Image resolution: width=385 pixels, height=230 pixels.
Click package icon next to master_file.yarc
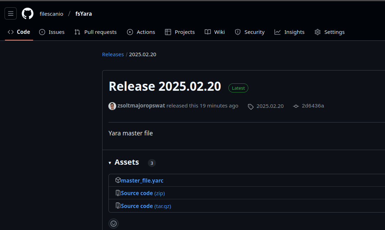point(118,180)
